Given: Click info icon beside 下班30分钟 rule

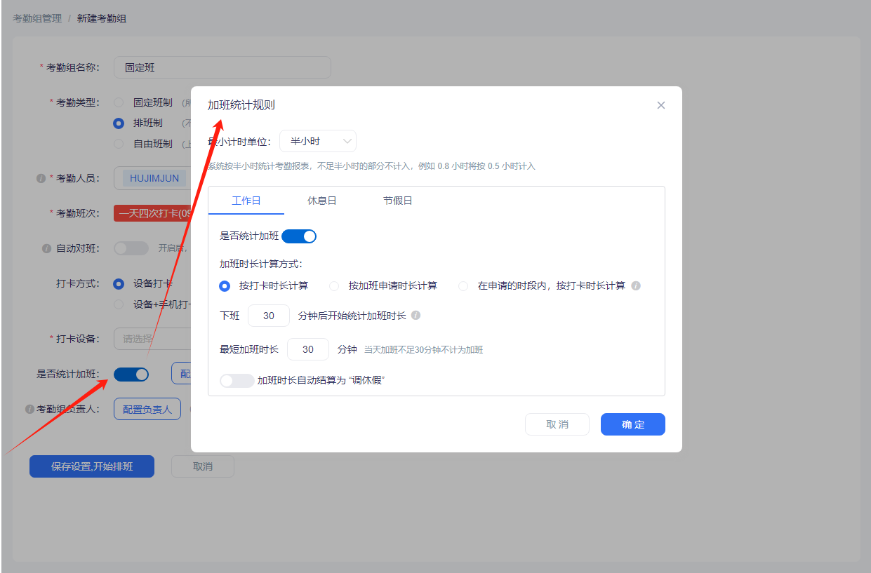Looking at the screenshot, I should tap(415, 316).
